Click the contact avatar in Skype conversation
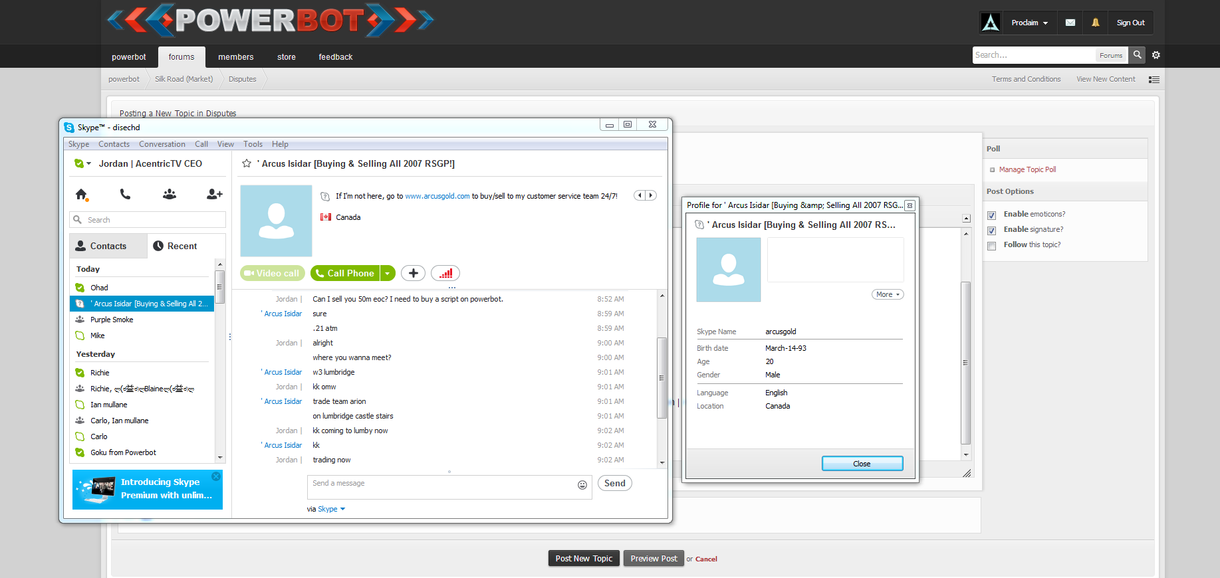1220x578 pixels. [x=276, y=221]
